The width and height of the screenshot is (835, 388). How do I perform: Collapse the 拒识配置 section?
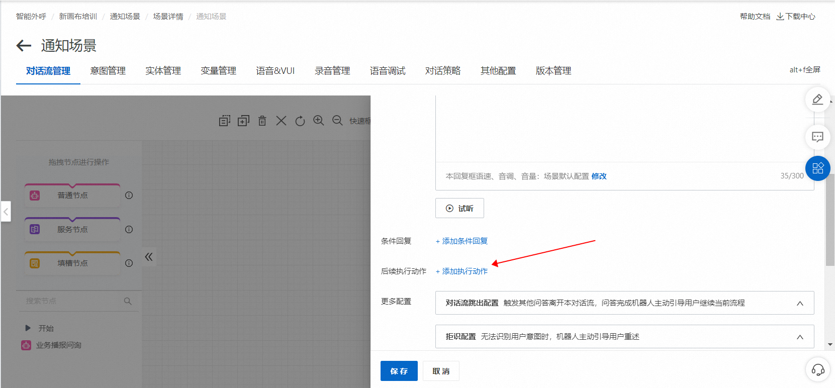(x=800, y=337)
